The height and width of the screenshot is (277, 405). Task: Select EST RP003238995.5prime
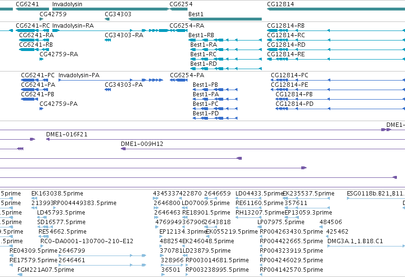187,275
